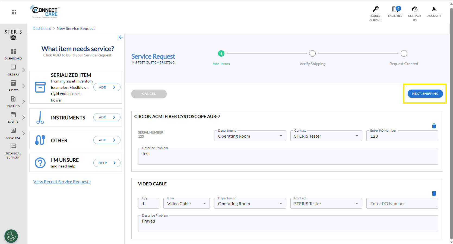Click the Cancel button
This screenshot has height=244, width=453.
point(149,94)
